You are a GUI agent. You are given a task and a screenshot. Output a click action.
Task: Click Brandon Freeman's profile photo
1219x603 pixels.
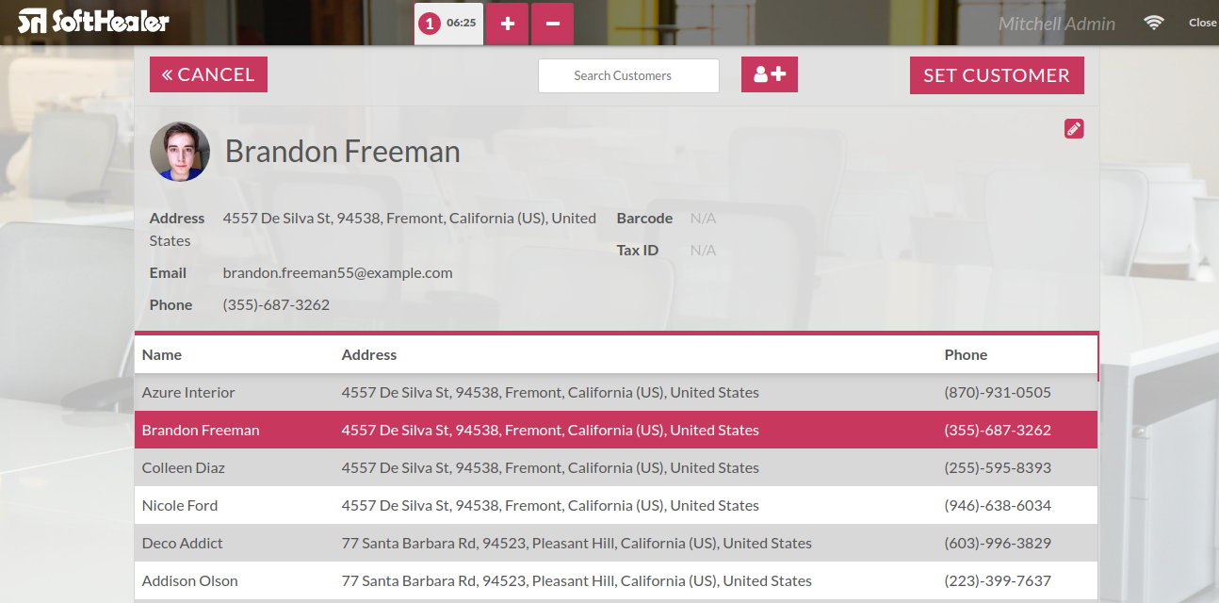click(x=180, y=152)
